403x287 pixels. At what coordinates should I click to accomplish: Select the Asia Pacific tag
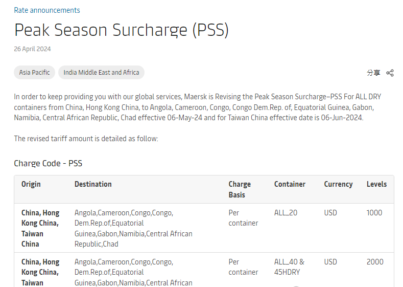point(35,73)
